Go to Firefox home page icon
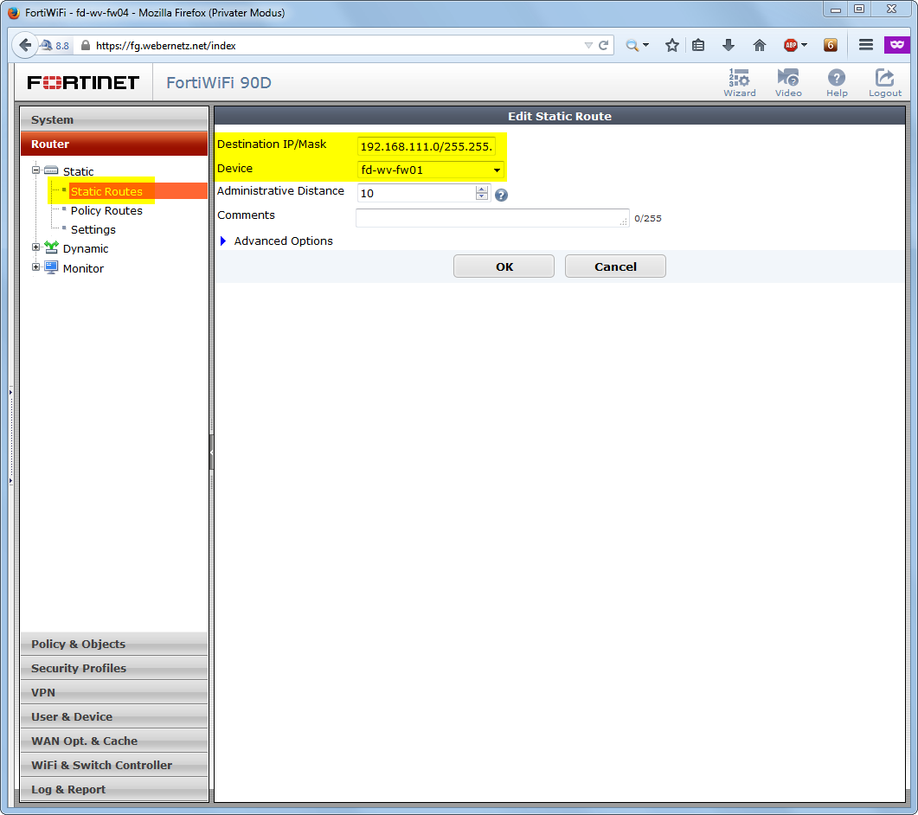918x815 pixels. pyautogui.click(x=760, y=45)
